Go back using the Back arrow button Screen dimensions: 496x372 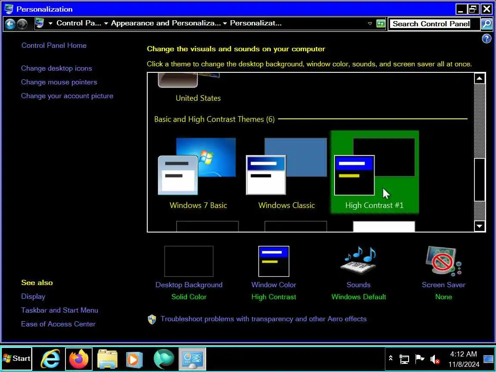tap(10, 24)
